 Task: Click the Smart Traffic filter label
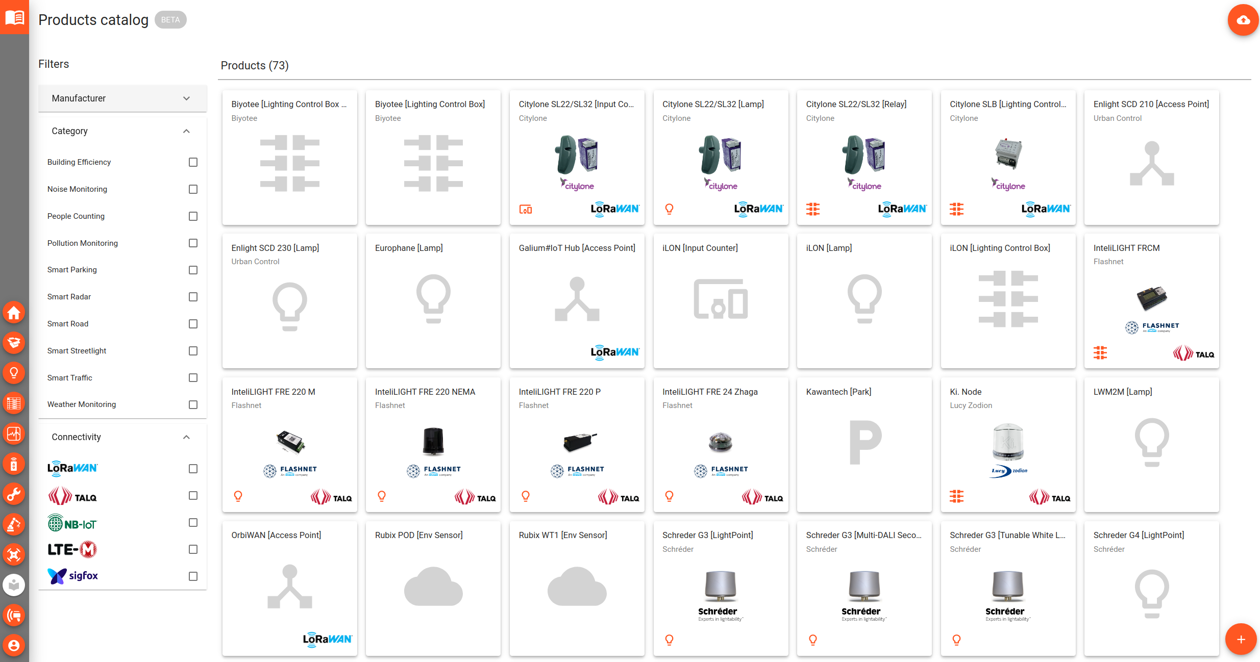(x=70, y=378)
